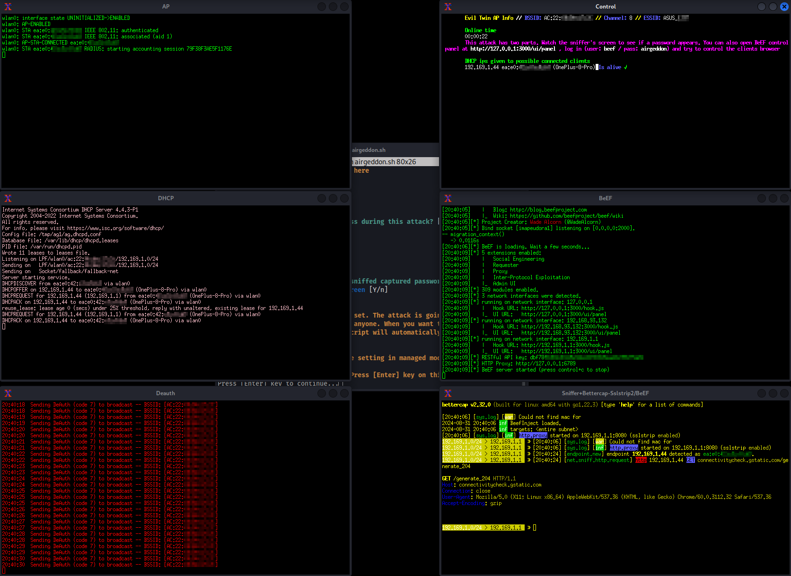Screen dimensions: 791x576
Task: Click the 'Admin UI' extension line in BeEF
Action: tap(504, 284)
